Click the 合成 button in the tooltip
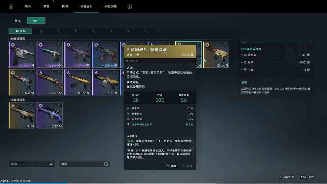This screenshot has width=327, height=184. 187,166
